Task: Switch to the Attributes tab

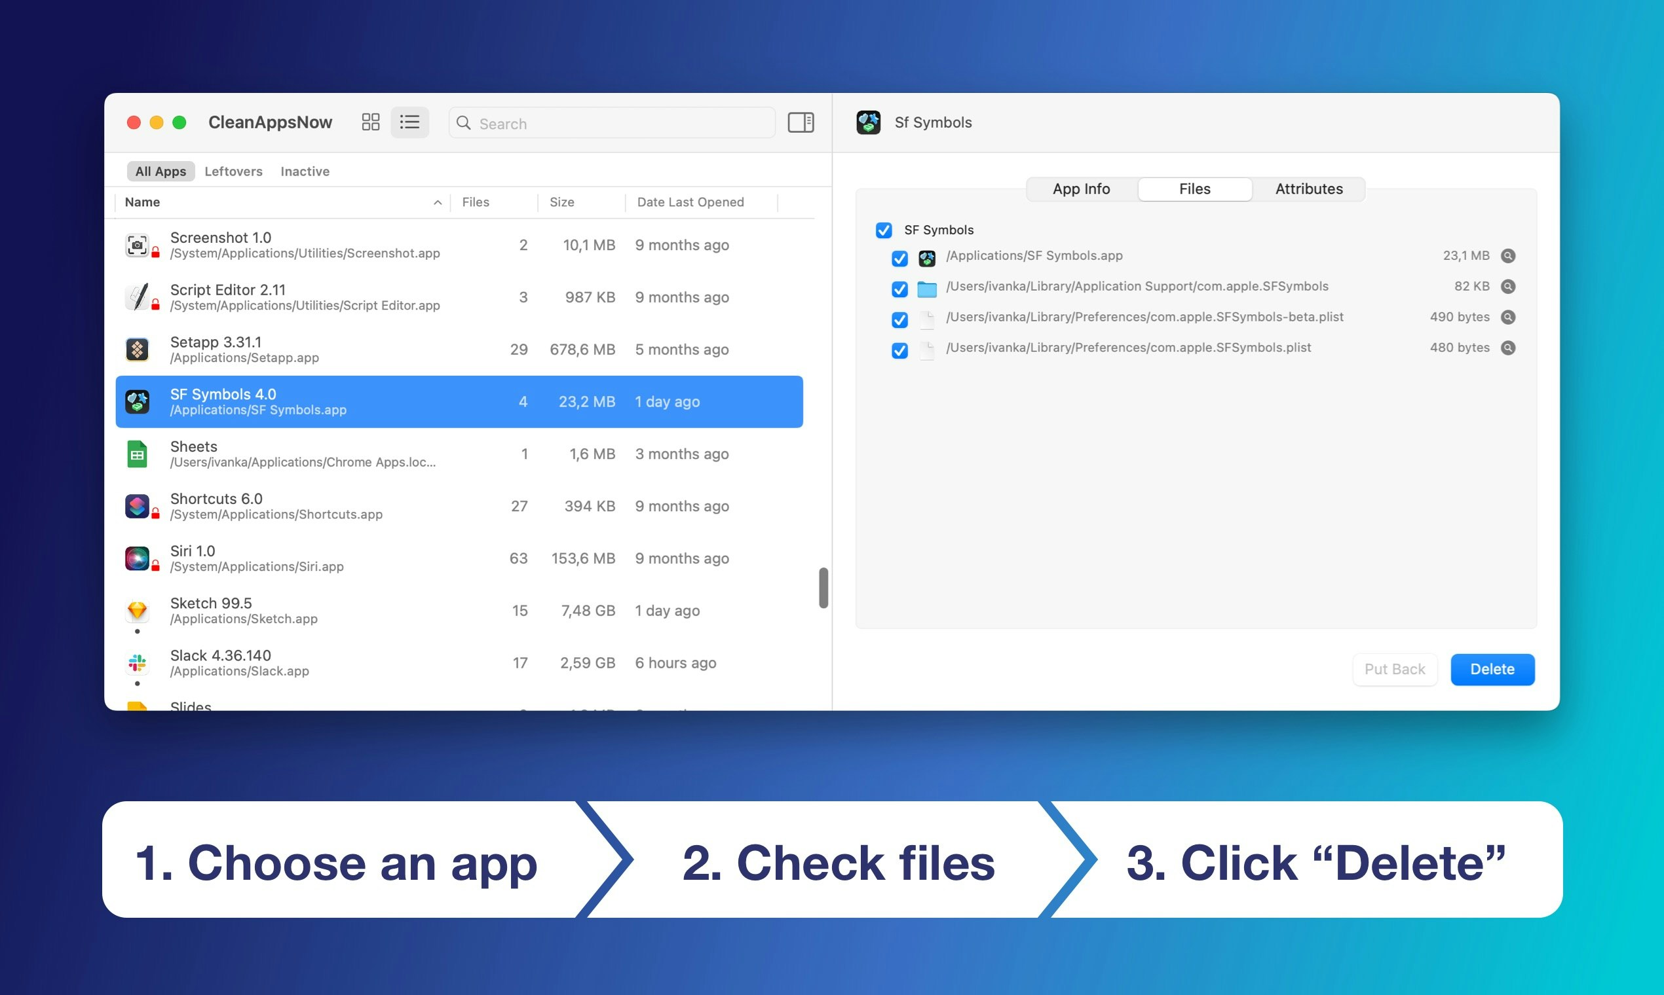Action: (x=1308, y=189)
